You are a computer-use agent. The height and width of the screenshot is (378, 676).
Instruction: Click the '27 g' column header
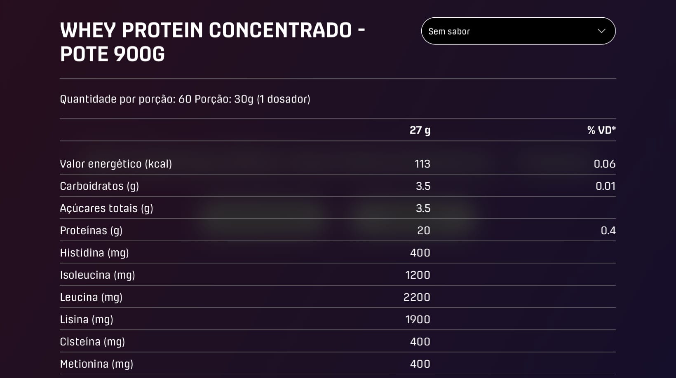coord(420,130)
